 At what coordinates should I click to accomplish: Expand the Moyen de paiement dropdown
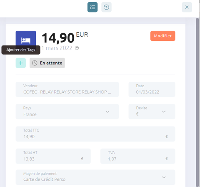95,177
